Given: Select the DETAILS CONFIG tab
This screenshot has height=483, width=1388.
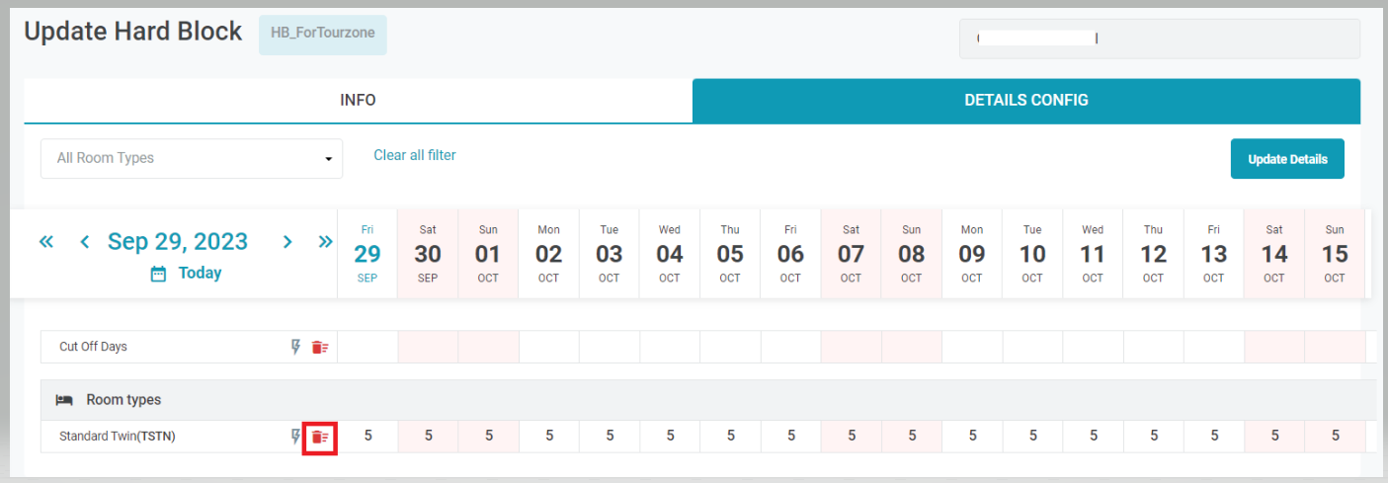Looking at the screenshot, I should coord(1025,101).
